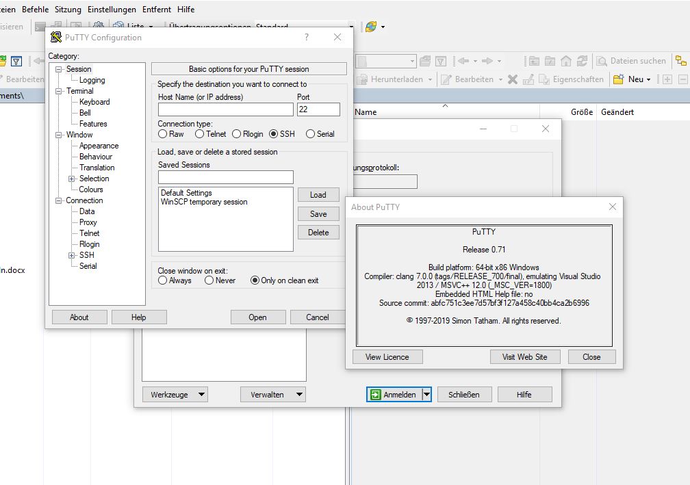Choose Only on clean exit option
Viewport: 690px width, 485px height.
coord(255,280)
